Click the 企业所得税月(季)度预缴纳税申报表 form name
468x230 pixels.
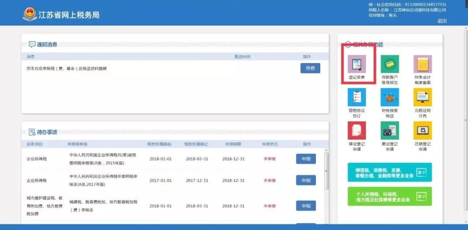coord(103,159)
